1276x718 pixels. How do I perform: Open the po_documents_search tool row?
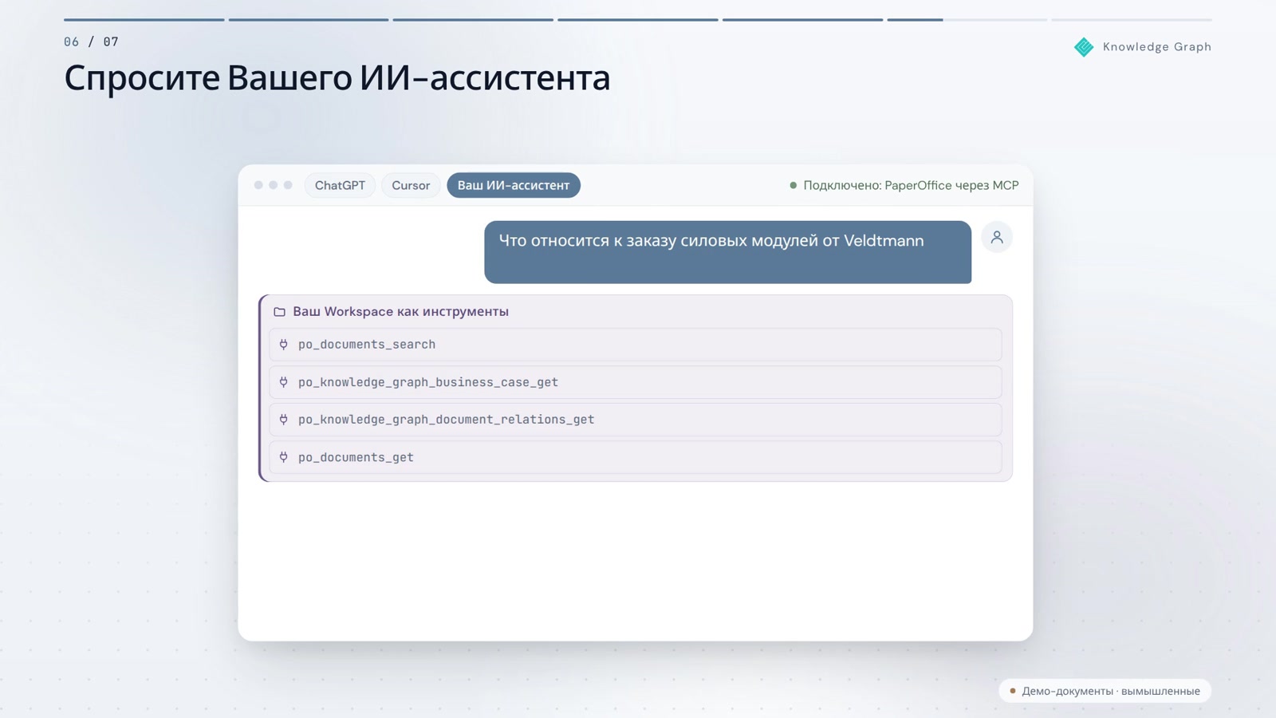click(x=636, y=345)
